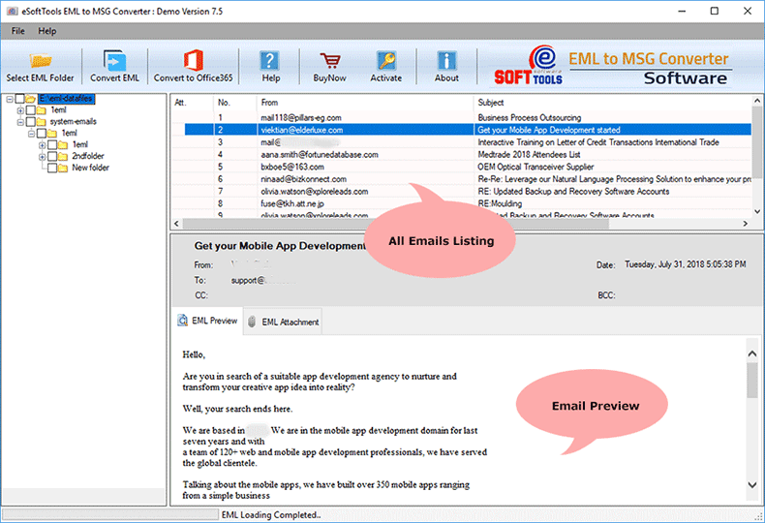Check the New folder checkbox
This screenshot has height=523, width=765.
pos(52,168)
